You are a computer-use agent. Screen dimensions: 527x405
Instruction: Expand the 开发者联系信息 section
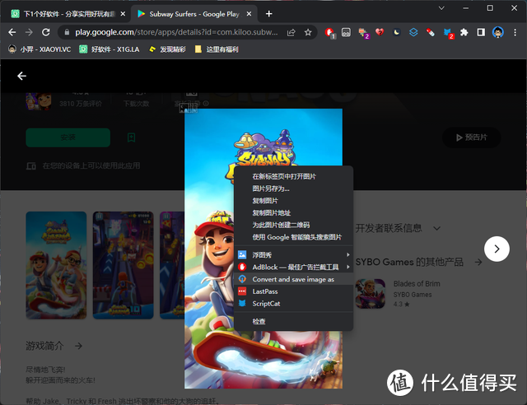click(436, 228)
